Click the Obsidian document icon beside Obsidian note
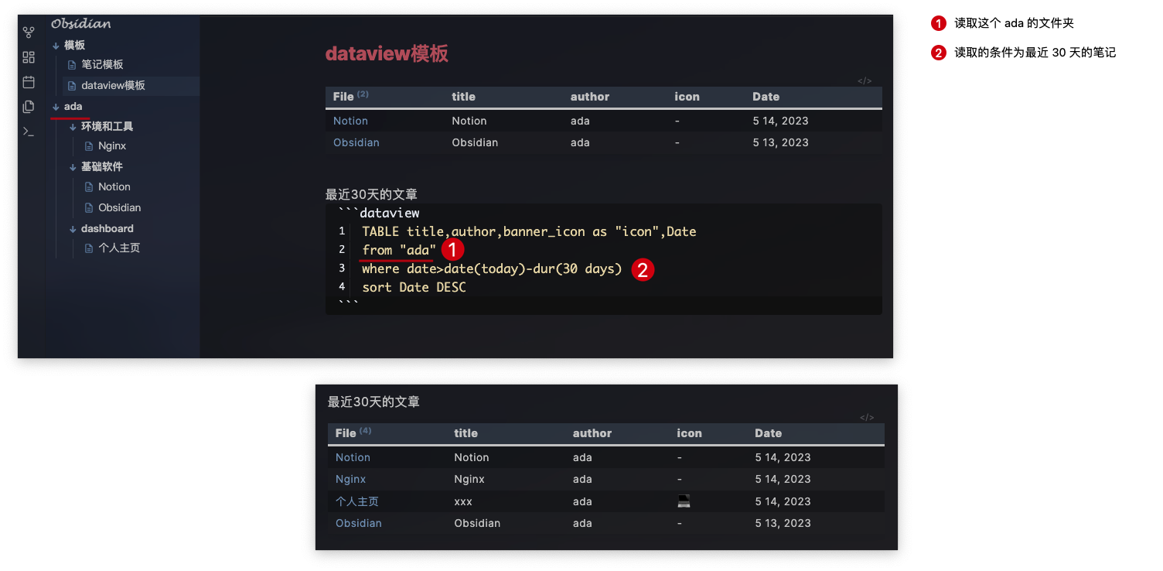This screenshot has height=571, width=1163. tap(88, 207)
